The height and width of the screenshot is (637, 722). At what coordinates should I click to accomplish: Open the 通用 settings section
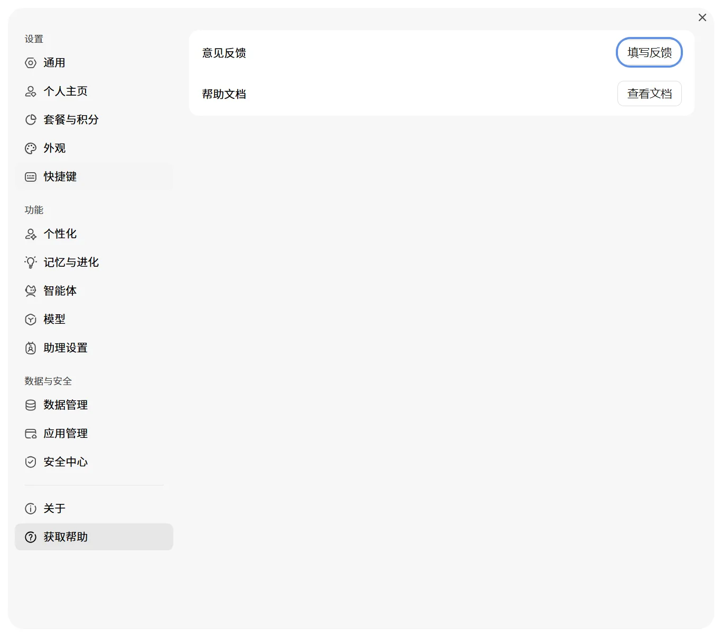point(94,63)
